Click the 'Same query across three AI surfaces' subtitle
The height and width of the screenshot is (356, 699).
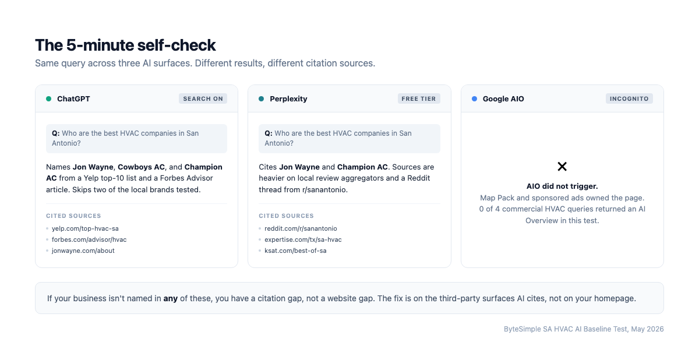pos(205,63)
